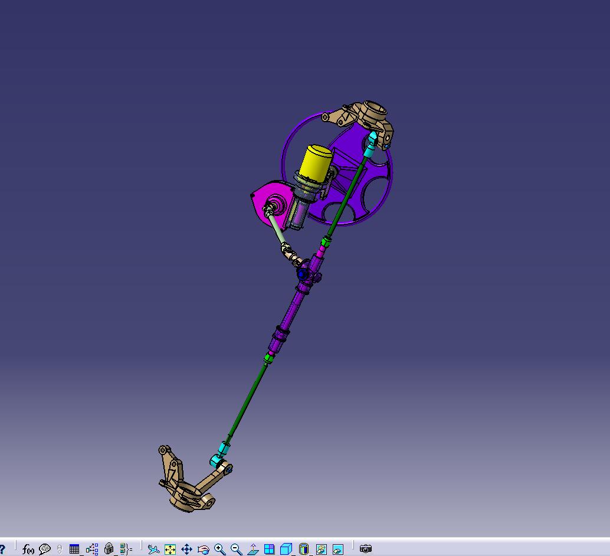Select the Rotate view tool
Viewport: 610px width, 556px height.
click(x=204, y=549)
